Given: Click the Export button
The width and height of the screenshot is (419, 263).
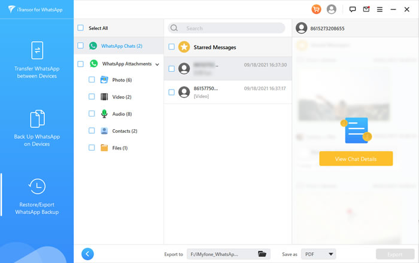Looking at the screenshot, I should pyautogui.click(x=395, y=254).
